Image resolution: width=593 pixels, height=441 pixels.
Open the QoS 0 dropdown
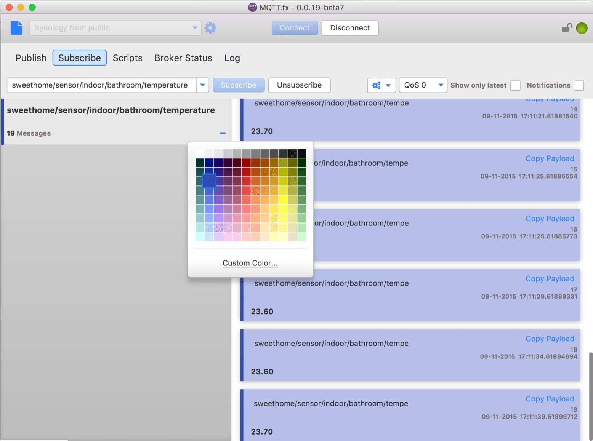point(423,85)
